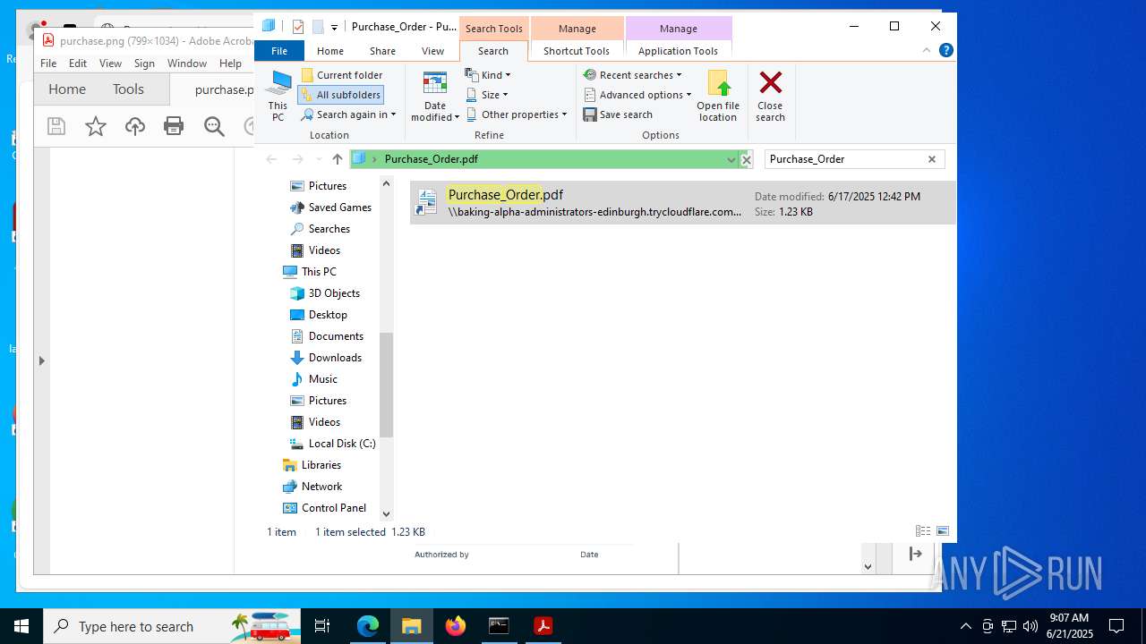Click Save search button
The height and width of the screenshot is (644, 1146).
(618, 114)
